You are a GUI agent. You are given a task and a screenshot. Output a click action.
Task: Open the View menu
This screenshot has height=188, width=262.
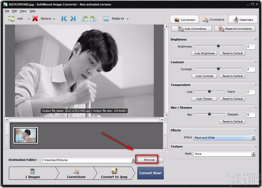click(23, 11)
